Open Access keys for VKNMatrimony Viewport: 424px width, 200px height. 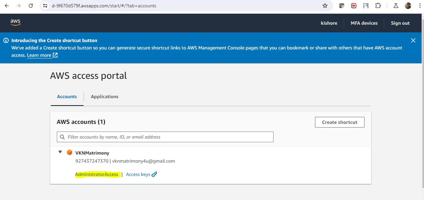(138, 174)
